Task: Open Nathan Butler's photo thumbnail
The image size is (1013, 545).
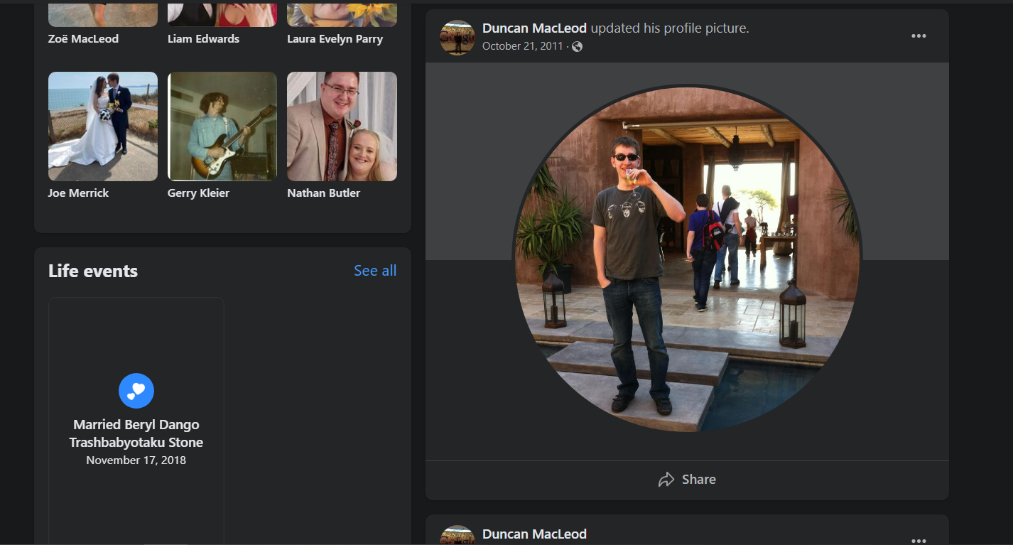Action: (x=342, y=126)
